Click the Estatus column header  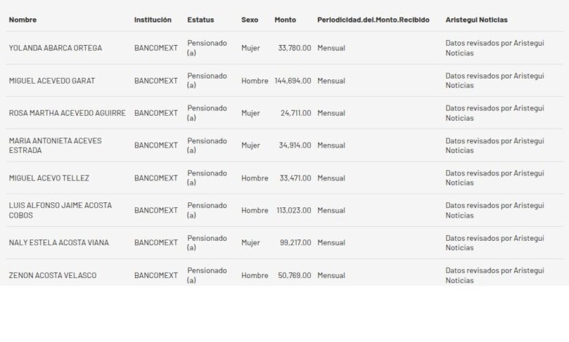201,20
